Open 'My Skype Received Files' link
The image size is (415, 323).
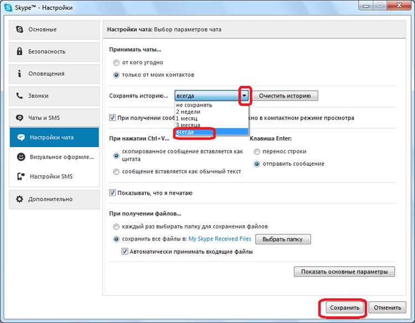point(220,238)
